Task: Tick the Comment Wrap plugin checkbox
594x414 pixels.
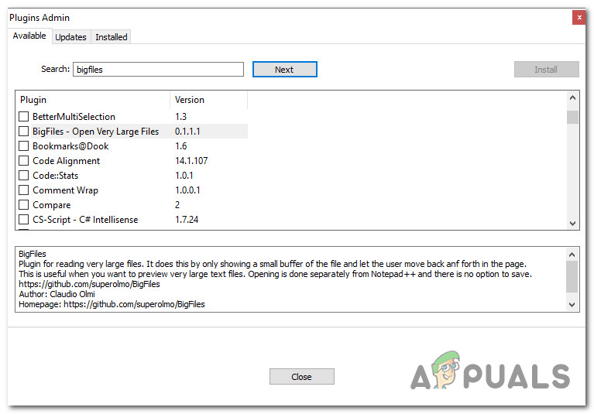Action: [x=23, y=190]
